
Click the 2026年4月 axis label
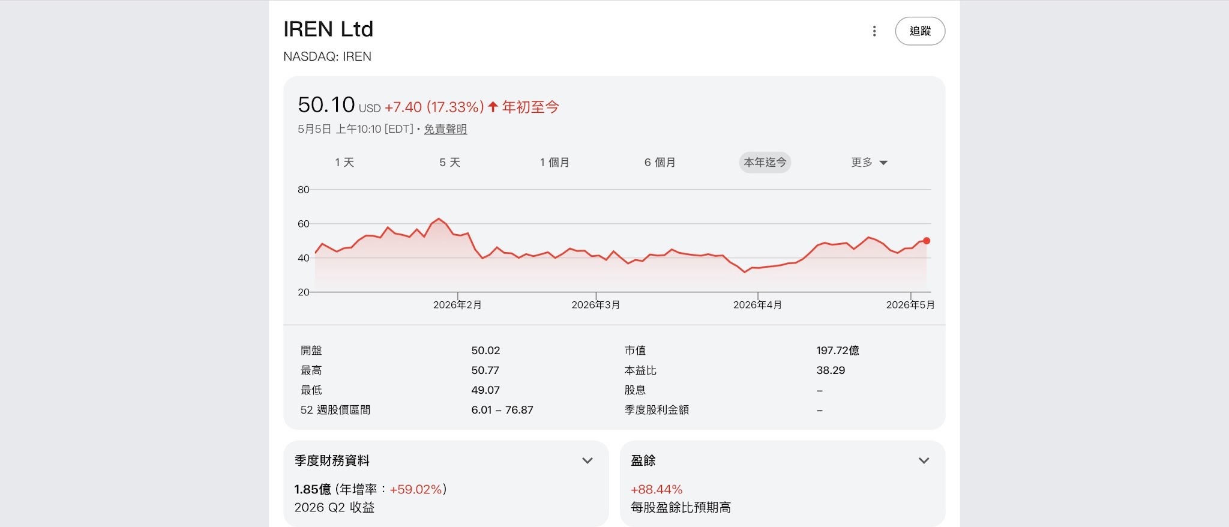click(x=757, y=305)
